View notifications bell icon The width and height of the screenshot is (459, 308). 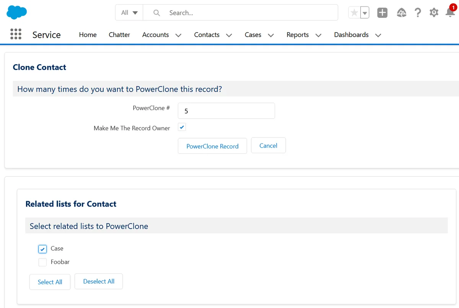coord(450,12)
